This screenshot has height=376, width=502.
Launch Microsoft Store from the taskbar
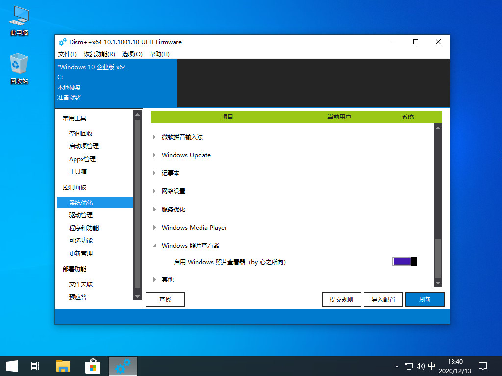point(93,366)
